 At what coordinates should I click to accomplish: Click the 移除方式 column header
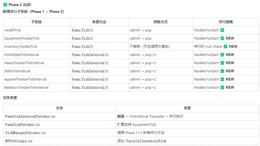tap(160, 22)
